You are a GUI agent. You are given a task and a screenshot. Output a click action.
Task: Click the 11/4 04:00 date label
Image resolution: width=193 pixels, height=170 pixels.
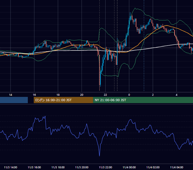pyautogui.click(x=177, y=167)
